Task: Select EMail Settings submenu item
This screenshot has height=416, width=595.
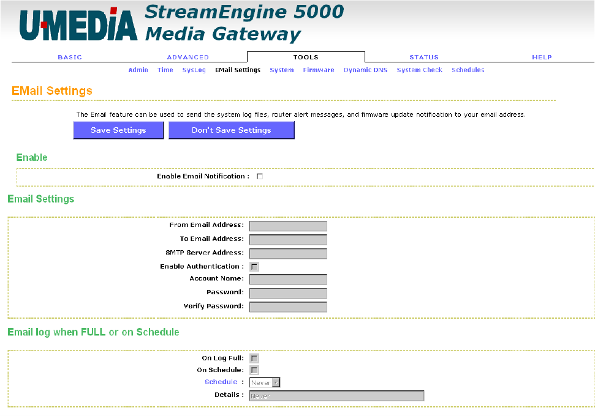Action: (238, 70)
